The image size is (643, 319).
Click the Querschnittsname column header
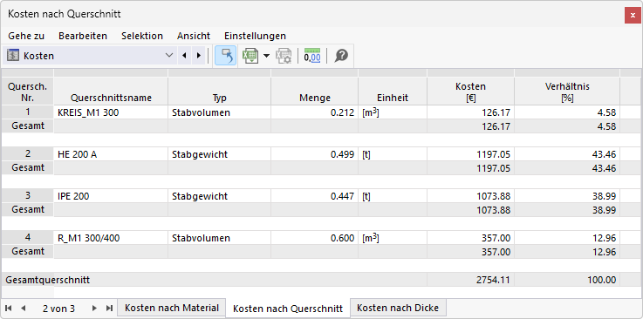point(111,91)
